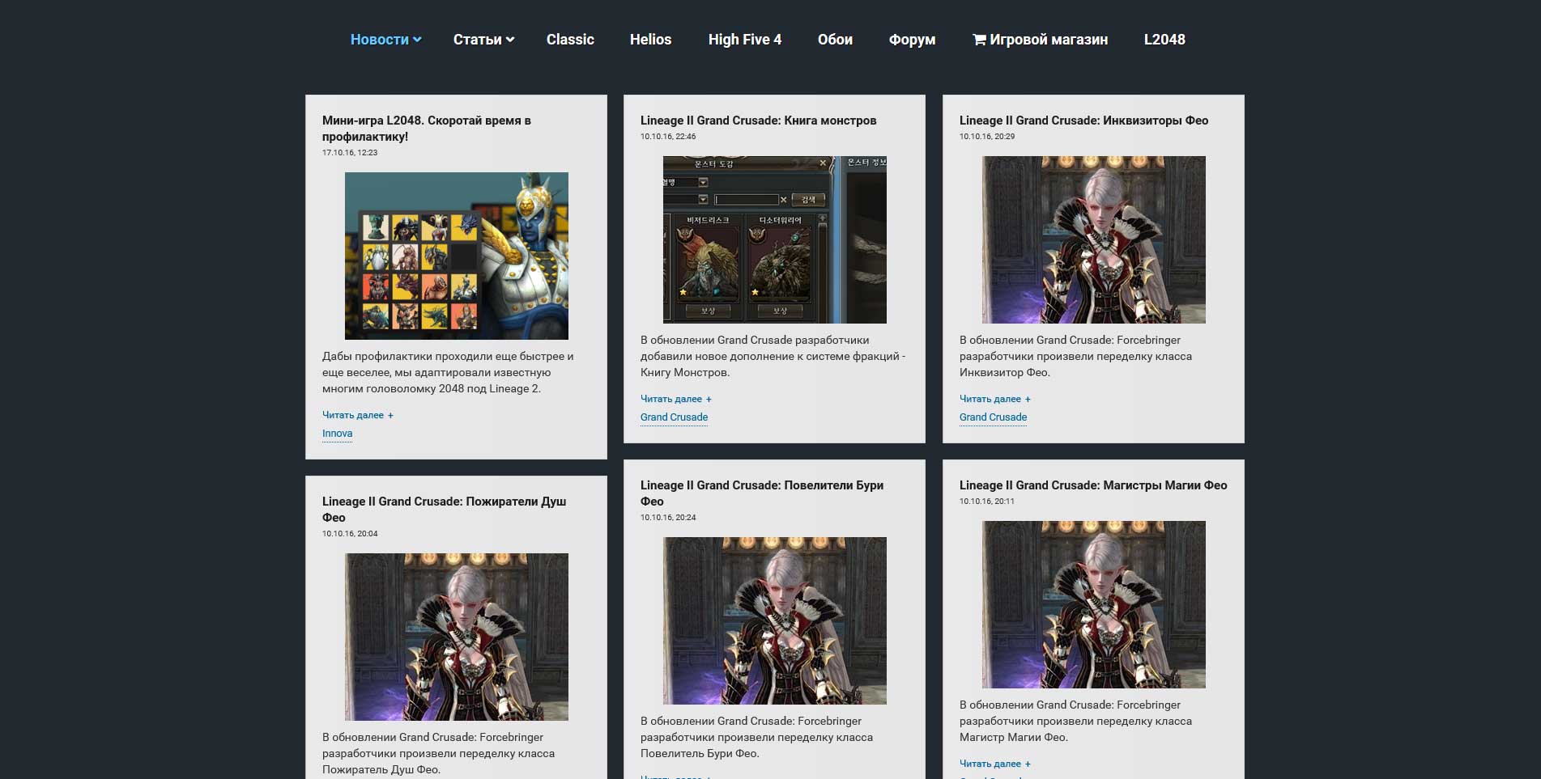1541x779 pixels.
Task: Open the Innova tag link
Action: click(337, 434)
